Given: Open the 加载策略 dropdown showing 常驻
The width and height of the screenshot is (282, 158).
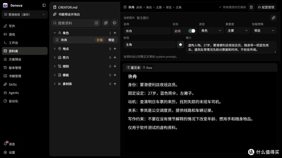Looking at the screenshot, I should click(264, 31).
